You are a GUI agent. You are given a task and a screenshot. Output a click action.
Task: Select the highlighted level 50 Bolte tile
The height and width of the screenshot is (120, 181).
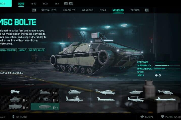[45, 107]
